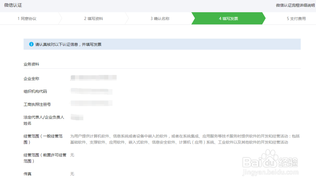Click the blurred 工商执照注册号 value

[x=92, y=103]
